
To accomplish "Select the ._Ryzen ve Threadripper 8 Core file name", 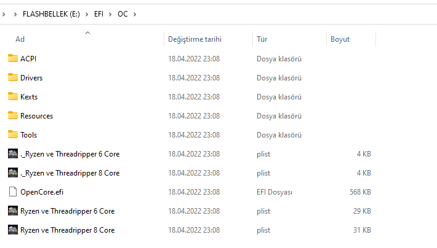I will coord(70,173).
